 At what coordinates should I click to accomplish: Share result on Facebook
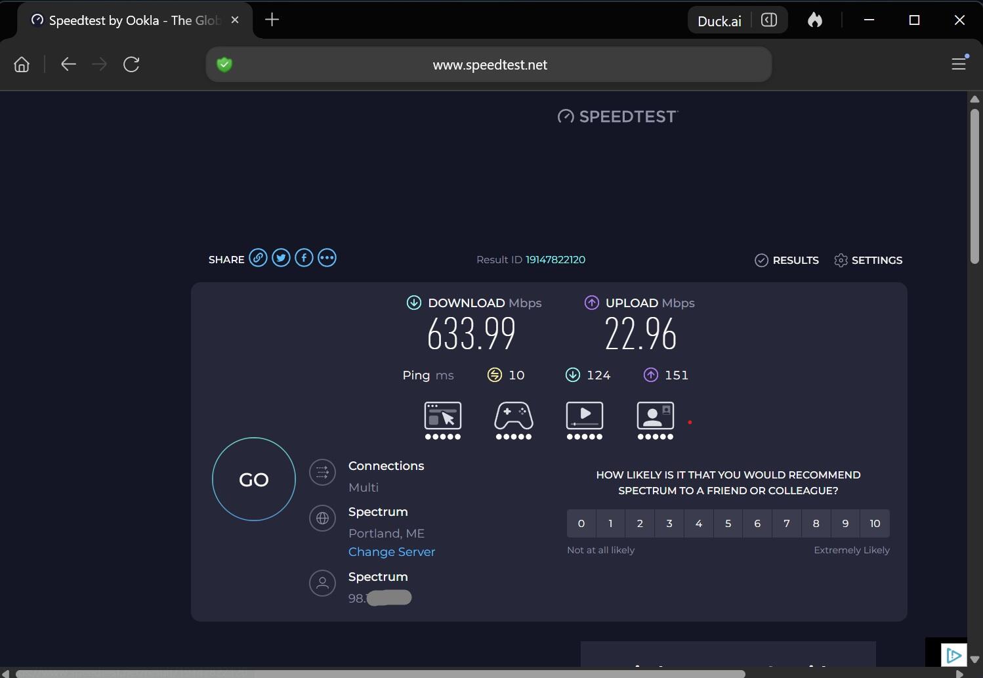pyautogui.click(x=304, y=258)
